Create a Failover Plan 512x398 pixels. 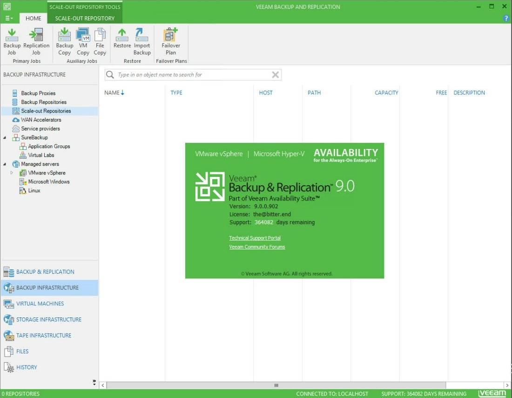pyautogui.click(x=171, y=42)
